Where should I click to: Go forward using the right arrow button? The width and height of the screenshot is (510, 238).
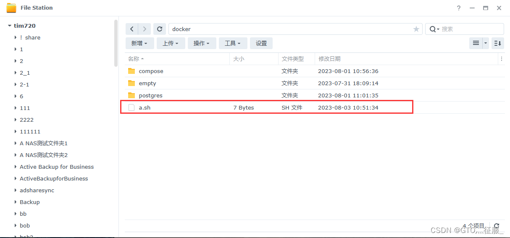(145, 29)
